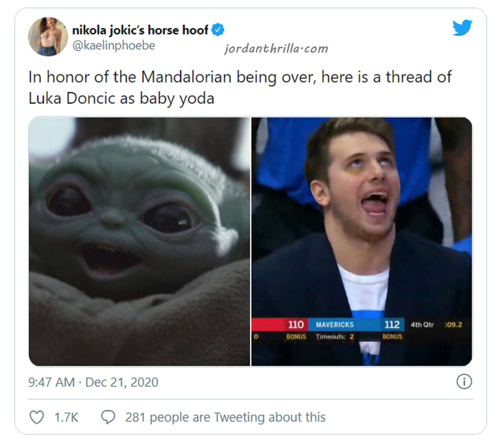Image resolution: width=498 pixels, height=447 pixels.
Task: Click the Dec 21, 2020 date
Action: pyautogui.click(x=122, y=382)
